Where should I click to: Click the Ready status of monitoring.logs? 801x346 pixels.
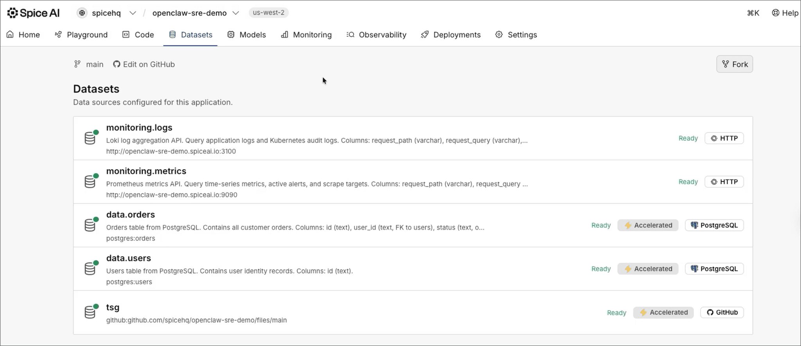pyautogui.click(x=688, y=138)
